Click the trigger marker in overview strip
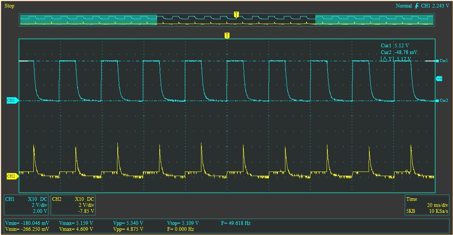453x235 pixels. click(236, 15)
